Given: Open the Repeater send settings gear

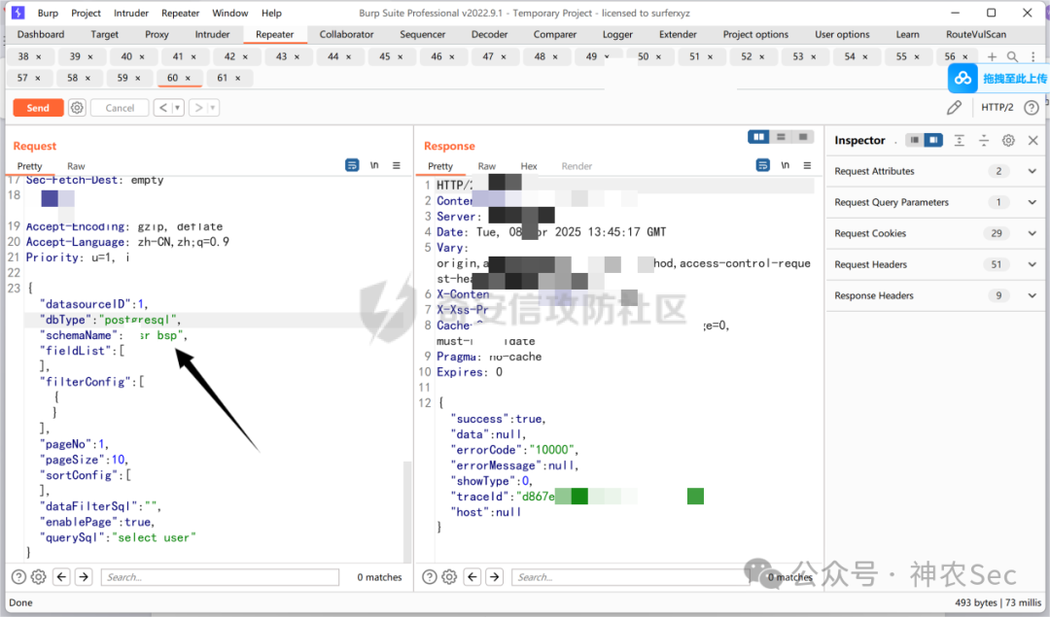Looking at the screenshot, I should tap(77, 108).
